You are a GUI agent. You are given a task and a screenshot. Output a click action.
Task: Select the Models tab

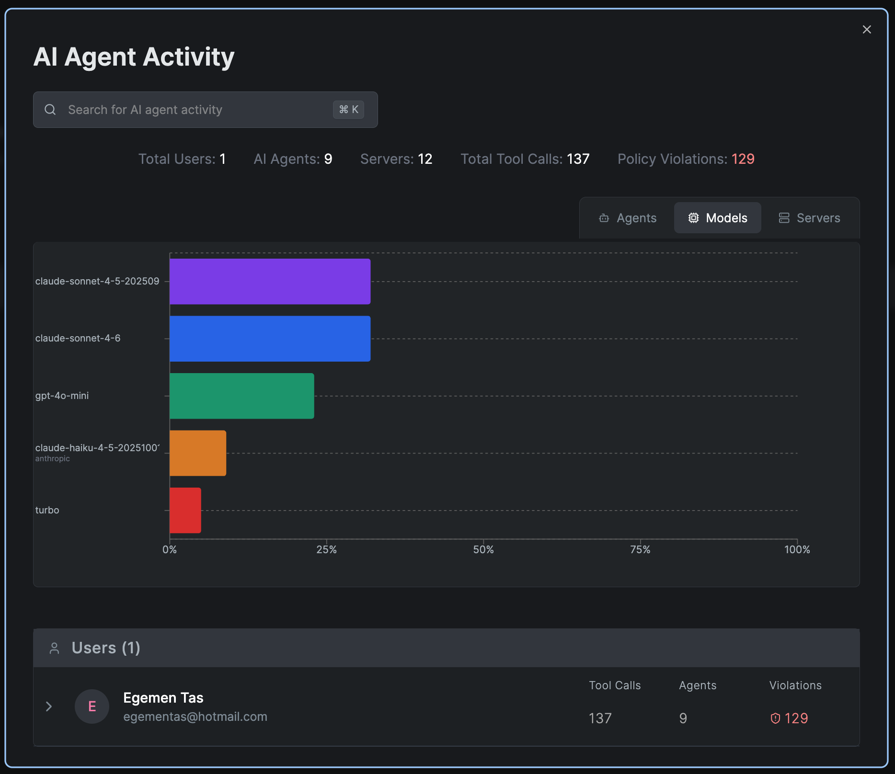pos(717,218)
